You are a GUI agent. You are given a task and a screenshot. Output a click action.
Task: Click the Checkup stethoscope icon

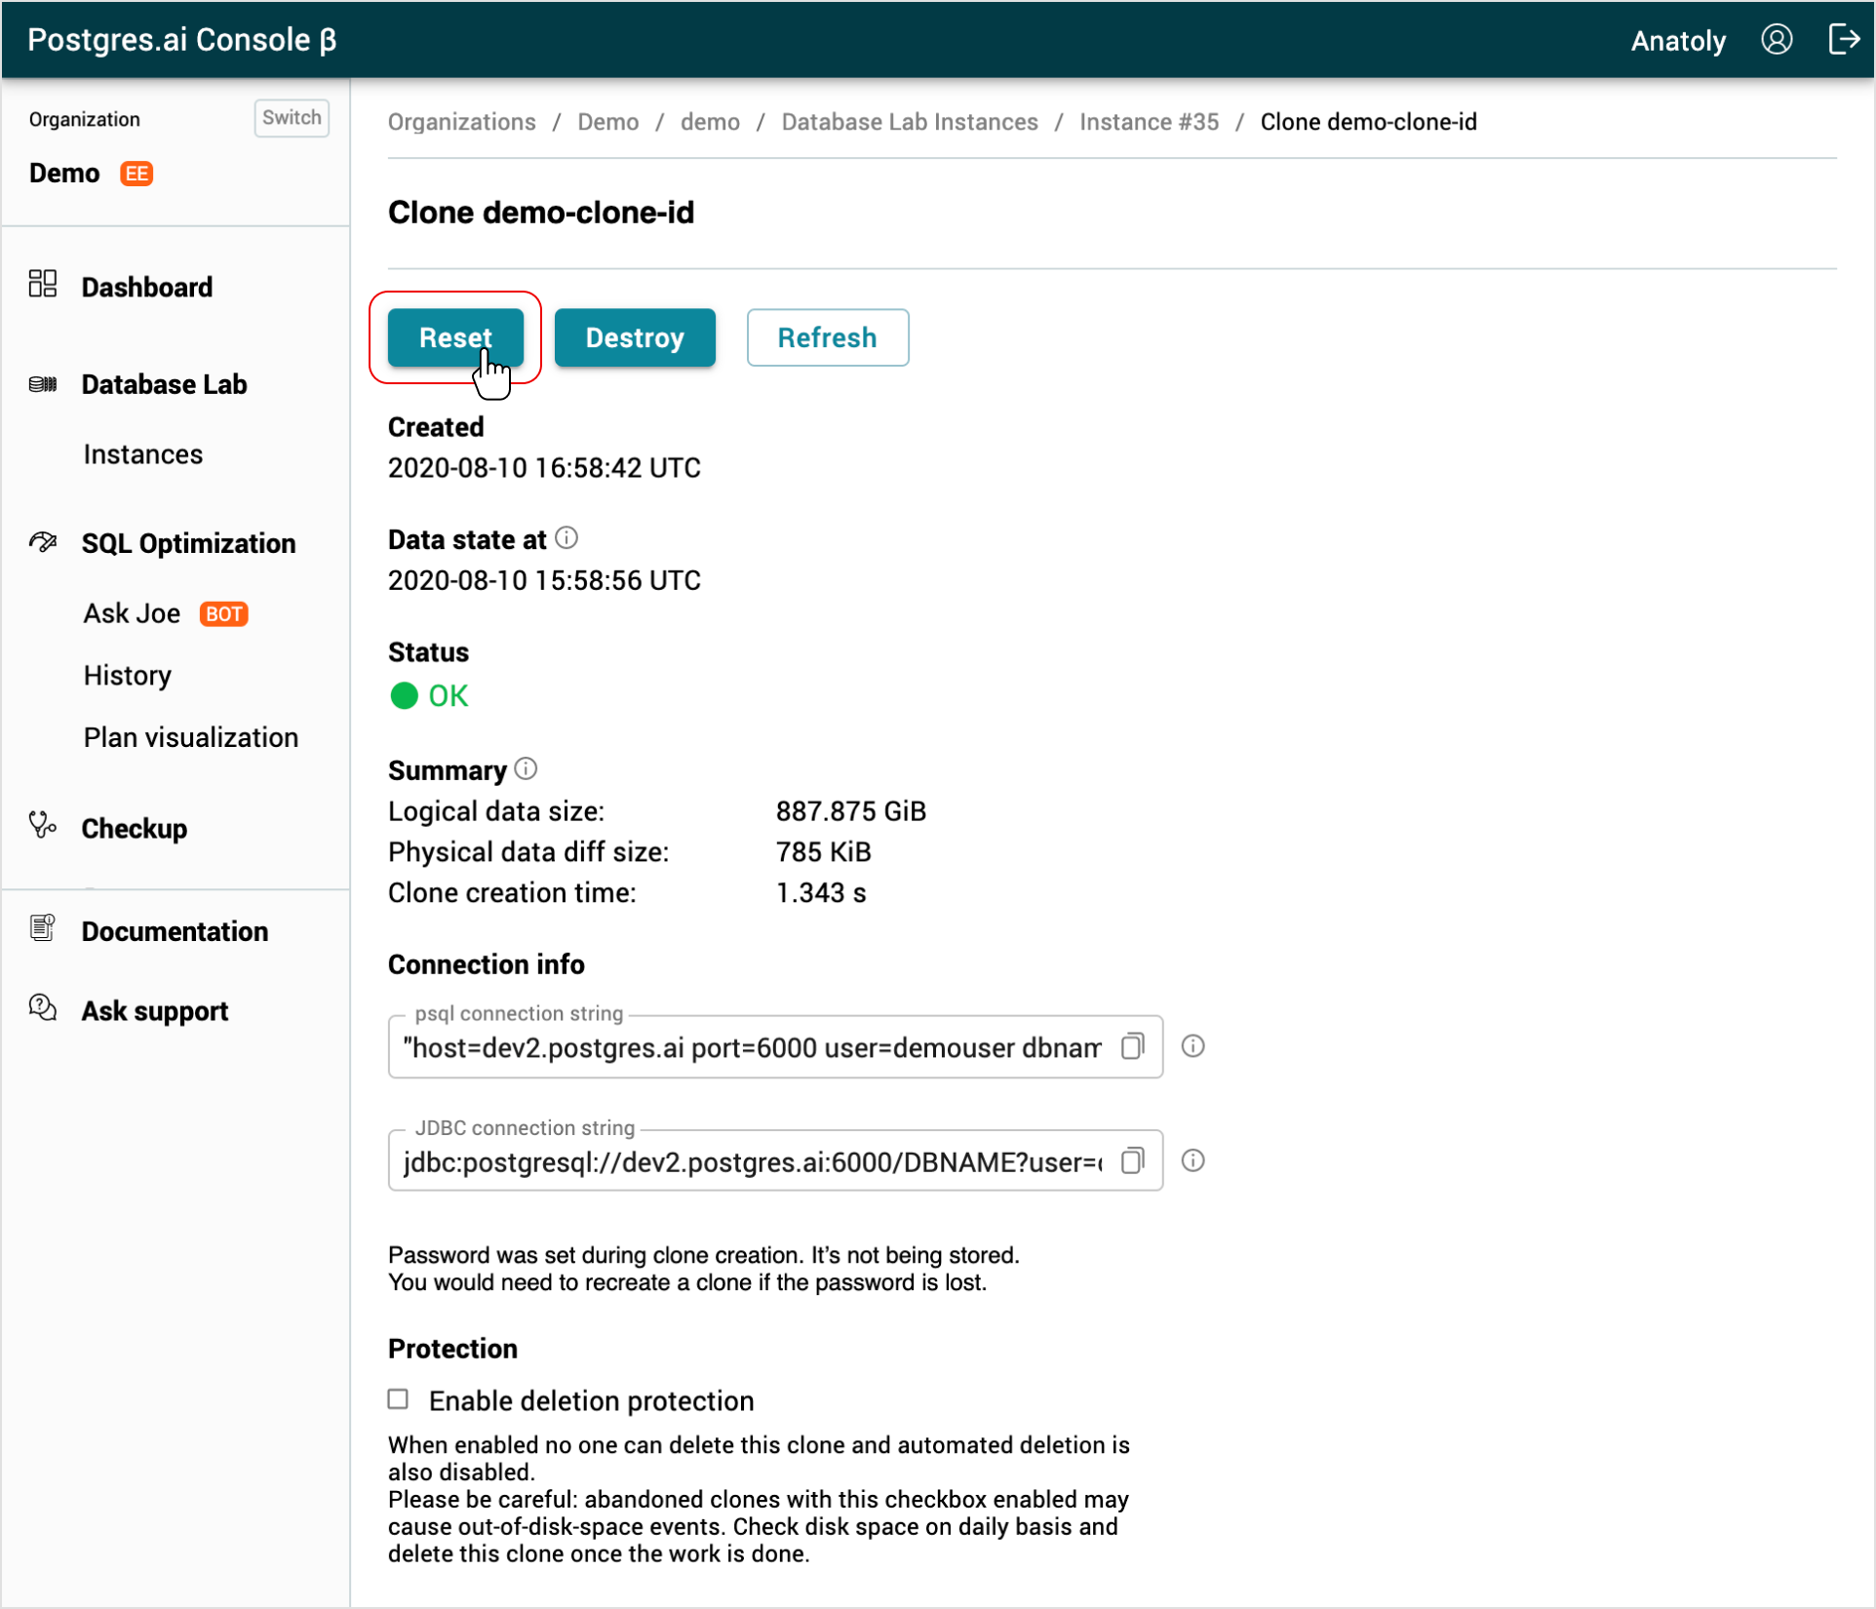pyautogui.click(x=42, y=826)
